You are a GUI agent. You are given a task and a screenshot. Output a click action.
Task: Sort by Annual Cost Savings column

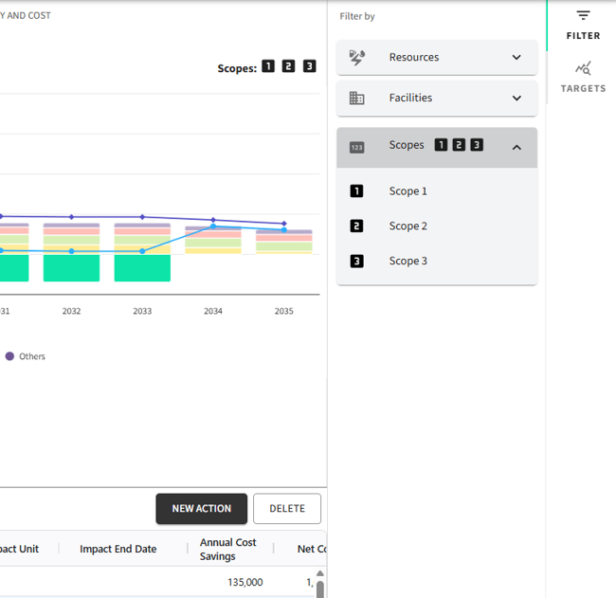click(227, 549)
